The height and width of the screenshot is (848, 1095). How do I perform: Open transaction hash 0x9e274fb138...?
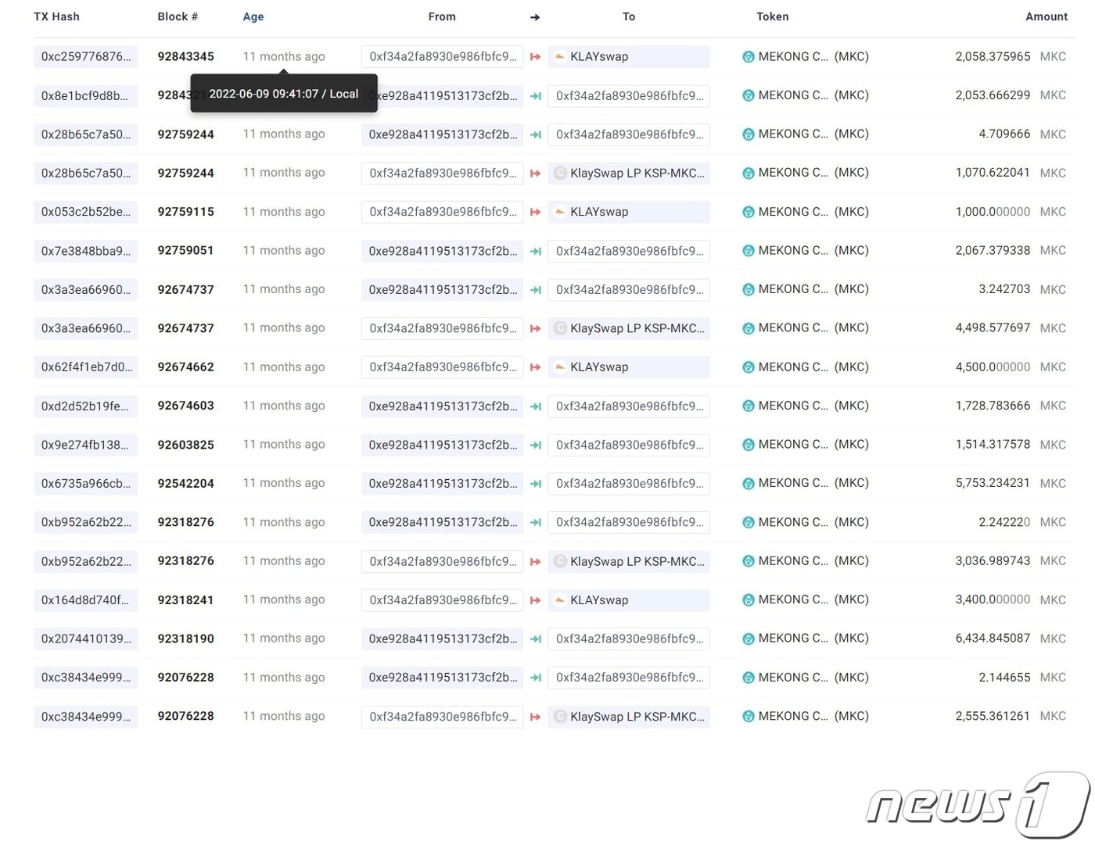pyautogui.click(x=86, y=445)
